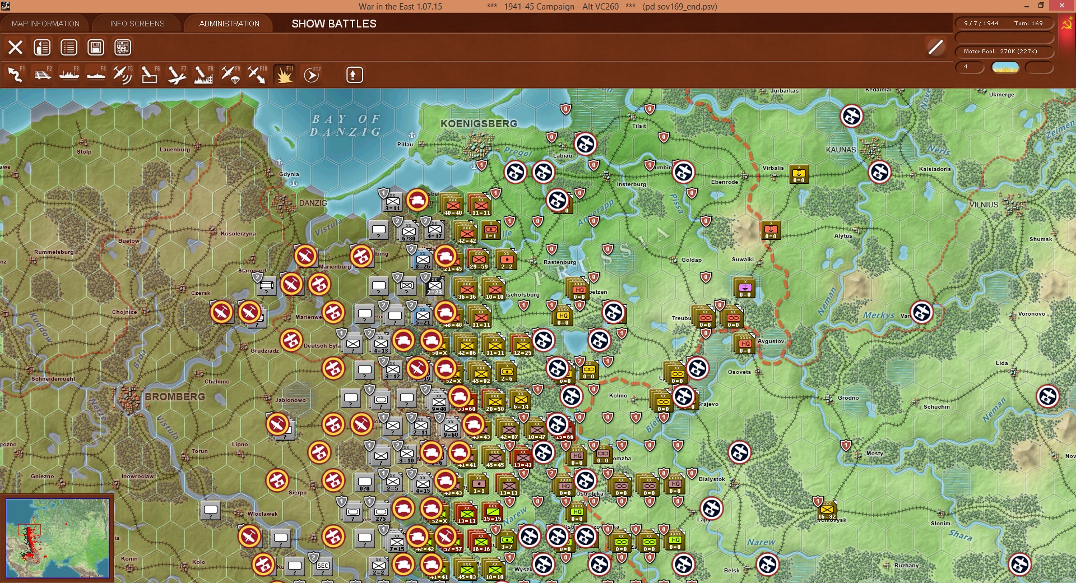Viewport: 1076px width, 583px height.
Task: Select the F4 amphibious transport icon
Action: [x=96, y=75]
